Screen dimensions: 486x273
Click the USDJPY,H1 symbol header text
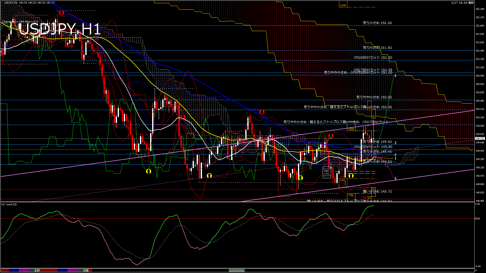11,3
